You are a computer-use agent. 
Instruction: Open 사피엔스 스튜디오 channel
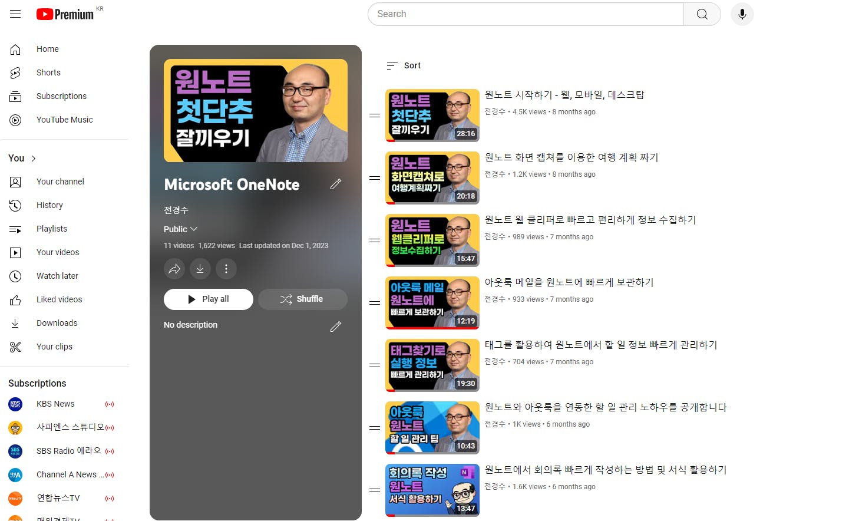(64, 427)
